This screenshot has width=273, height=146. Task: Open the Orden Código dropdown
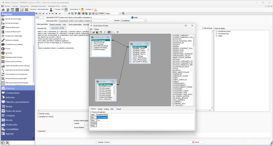[x=118, y=13]
